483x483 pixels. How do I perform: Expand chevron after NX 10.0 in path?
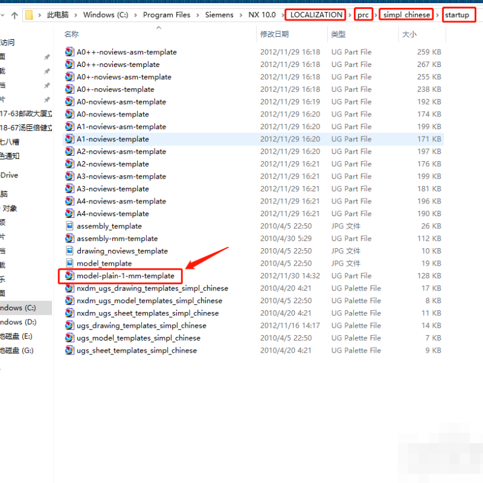283,15
